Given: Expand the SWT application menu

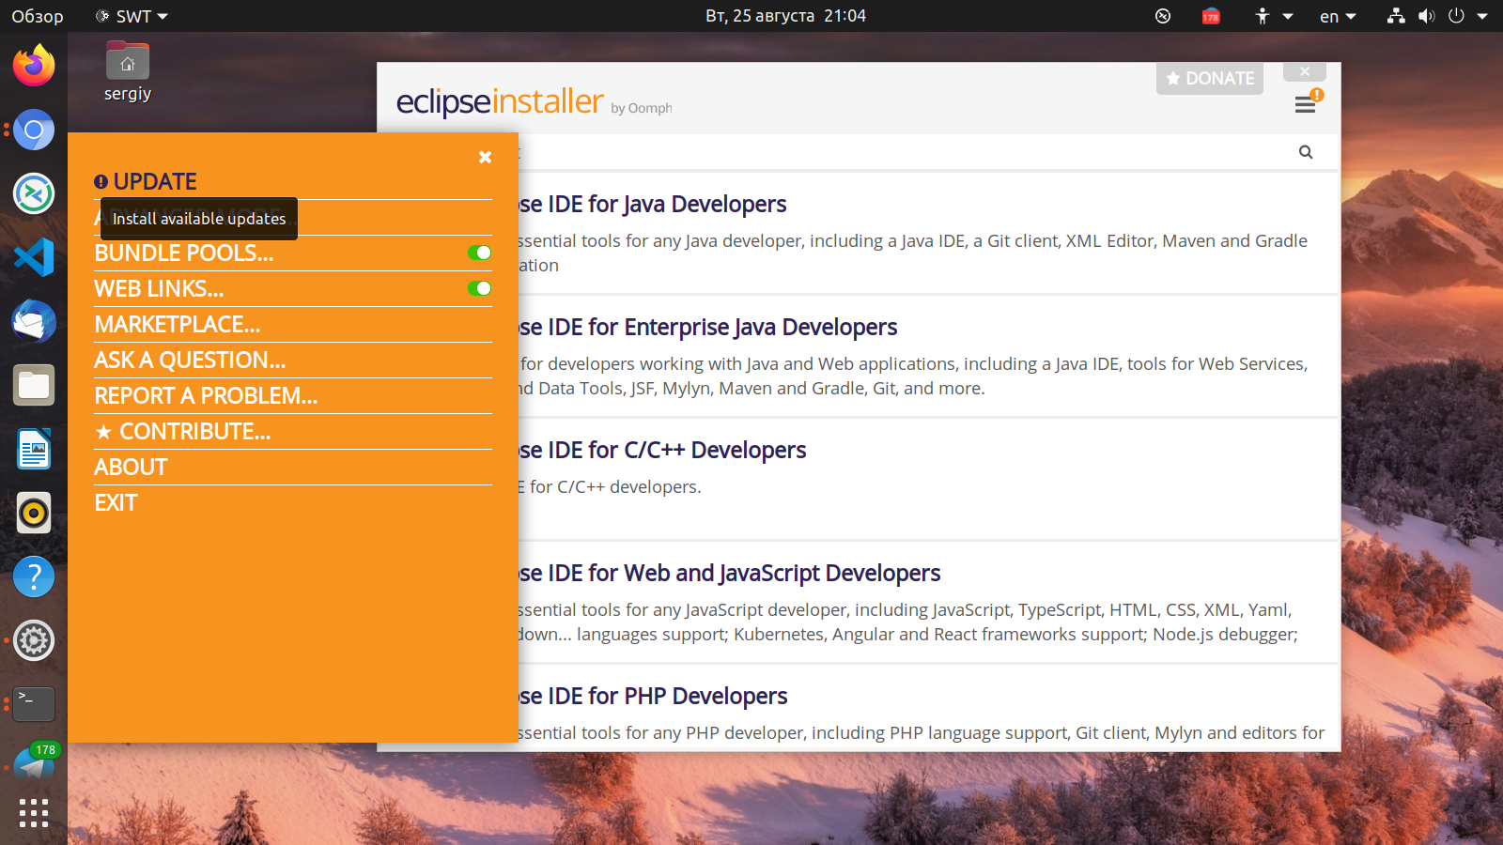Looking at the screenshot, I should click(x=132, y=16).
